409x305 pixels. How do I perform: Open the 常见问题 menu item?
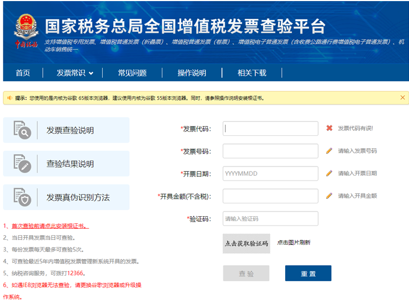(x=132, y=73)
